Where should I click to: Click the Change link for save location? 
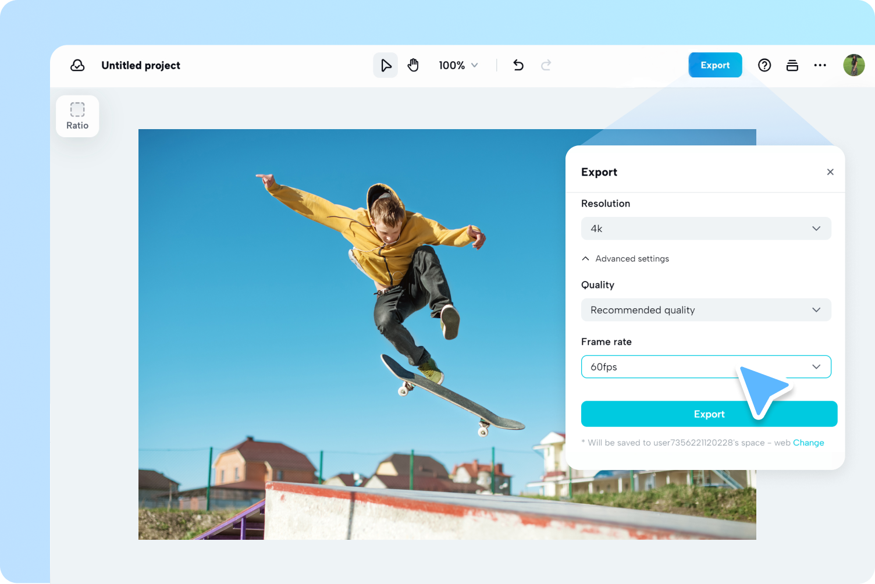[x=809, y=443]
